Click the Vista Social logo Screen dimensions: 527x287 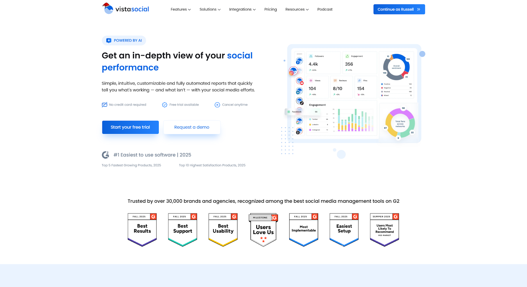click(125, 9)
